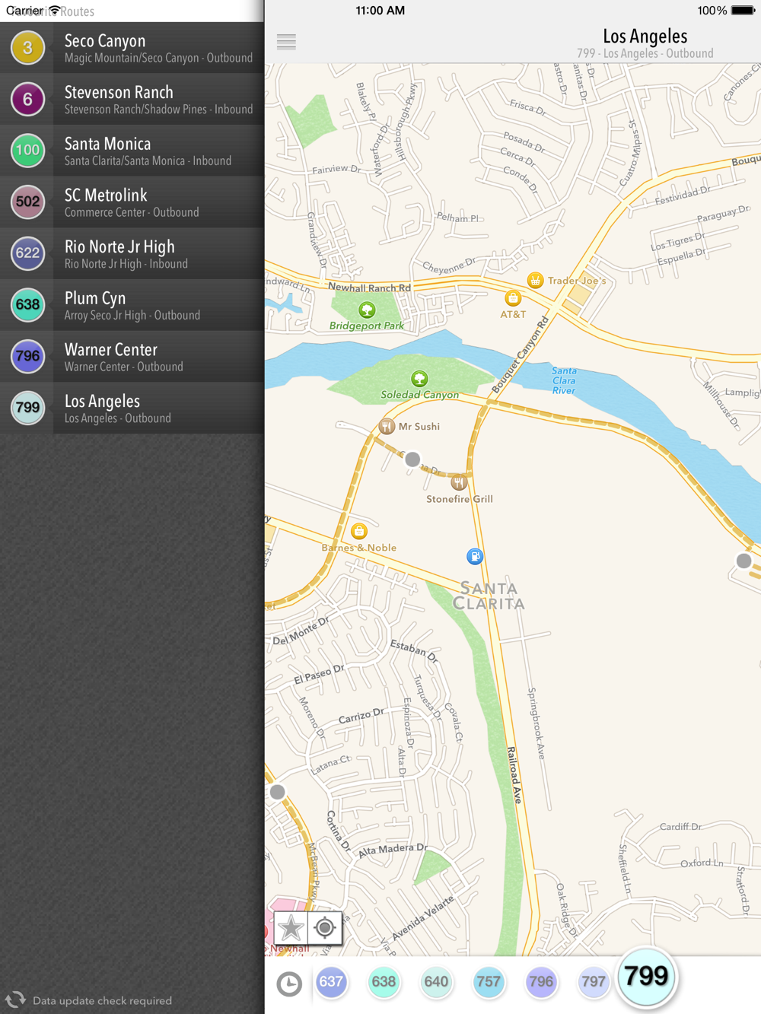Tap the favorites star button
The image size is (761, 1014).
tap(291, 928)
